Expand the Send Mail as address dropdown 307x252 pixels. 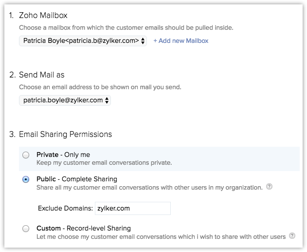click(65, 100)
